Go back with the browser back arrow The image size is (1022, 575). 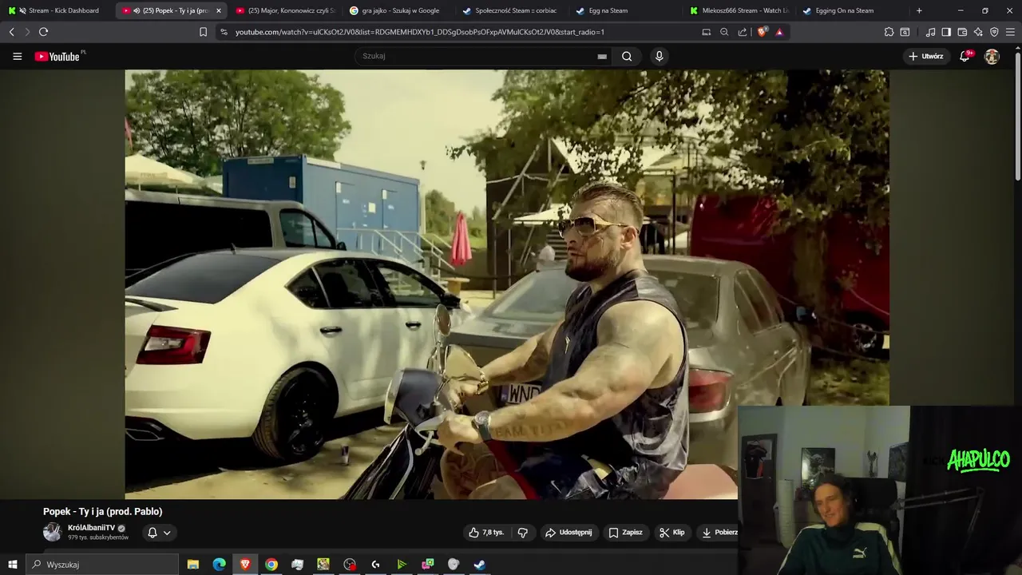tap(11, 32)
